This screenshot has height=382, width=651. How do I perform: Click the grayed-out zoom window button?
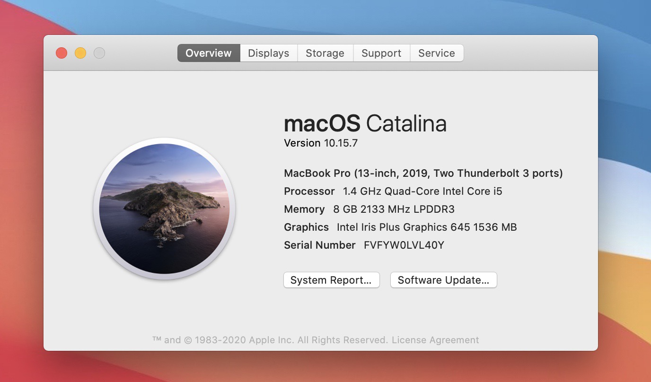pos(99,53)
